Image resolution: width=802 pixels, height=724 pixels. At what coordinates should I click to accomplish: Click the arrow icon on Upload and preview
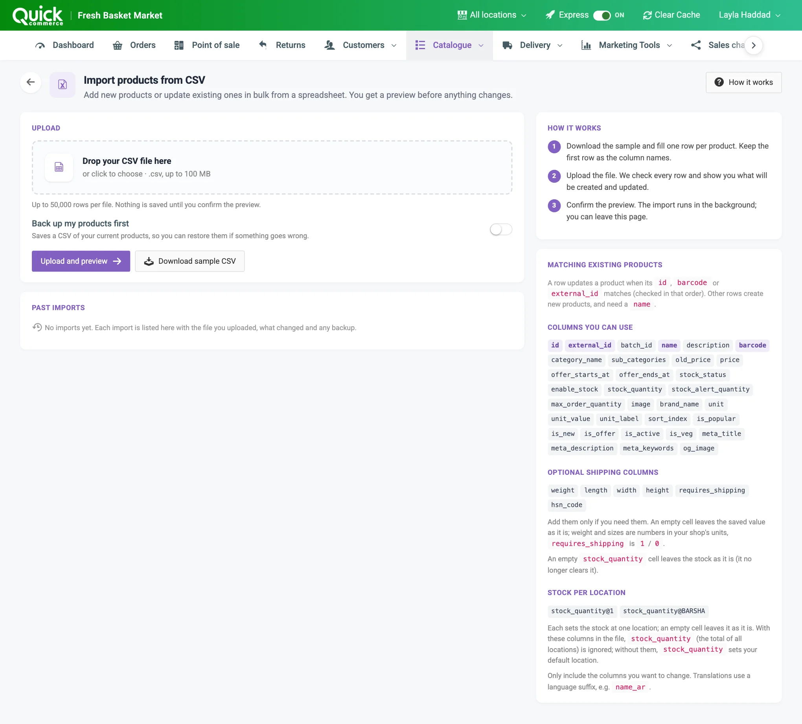(117, 261)
